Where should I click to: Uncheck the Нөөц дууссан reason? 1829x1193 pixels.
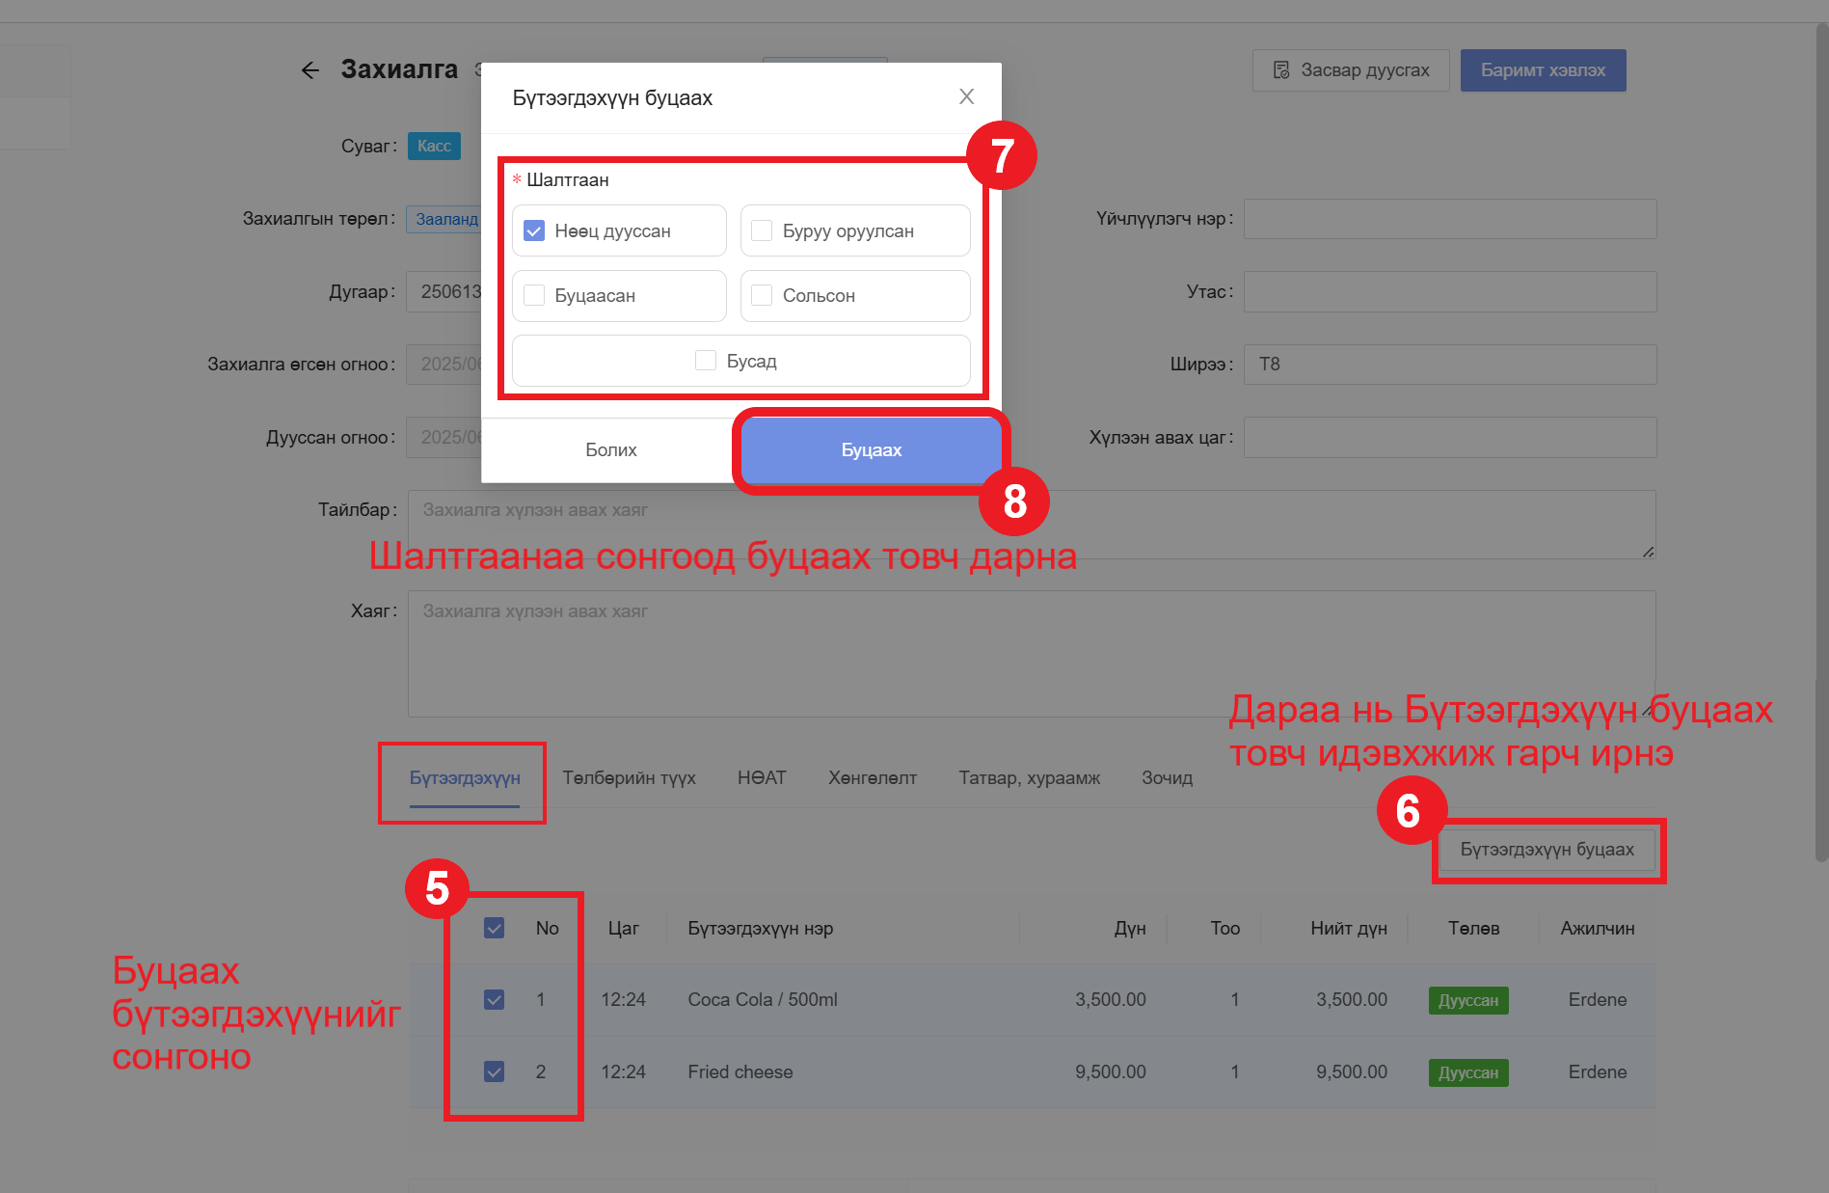point(534,231)
